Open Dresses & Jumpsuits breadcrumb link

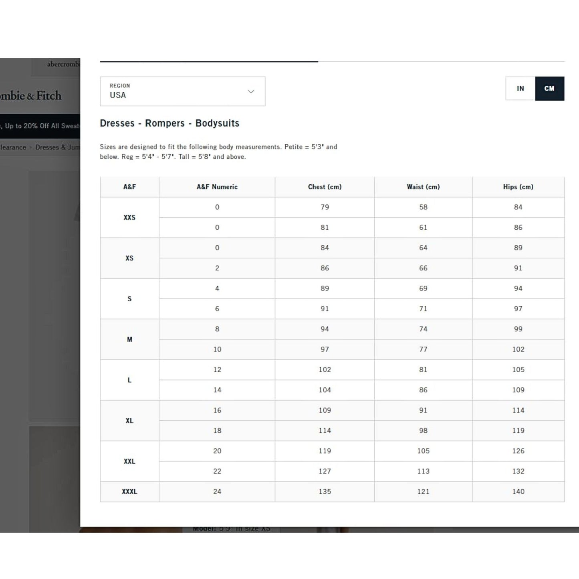57,147
